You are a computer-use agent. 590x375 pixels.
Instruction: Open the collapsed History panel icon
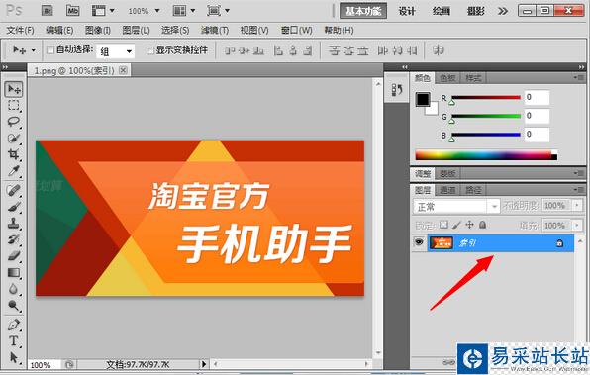pos(397,90)
